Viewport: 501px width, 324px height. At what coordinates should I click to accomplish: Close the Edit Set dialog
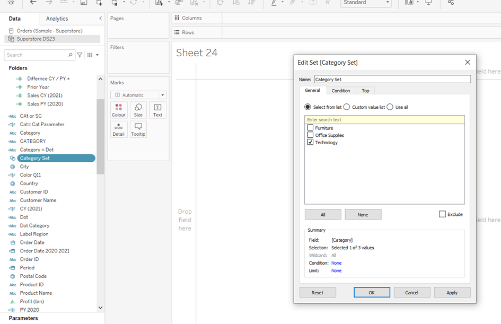(468, 63)
